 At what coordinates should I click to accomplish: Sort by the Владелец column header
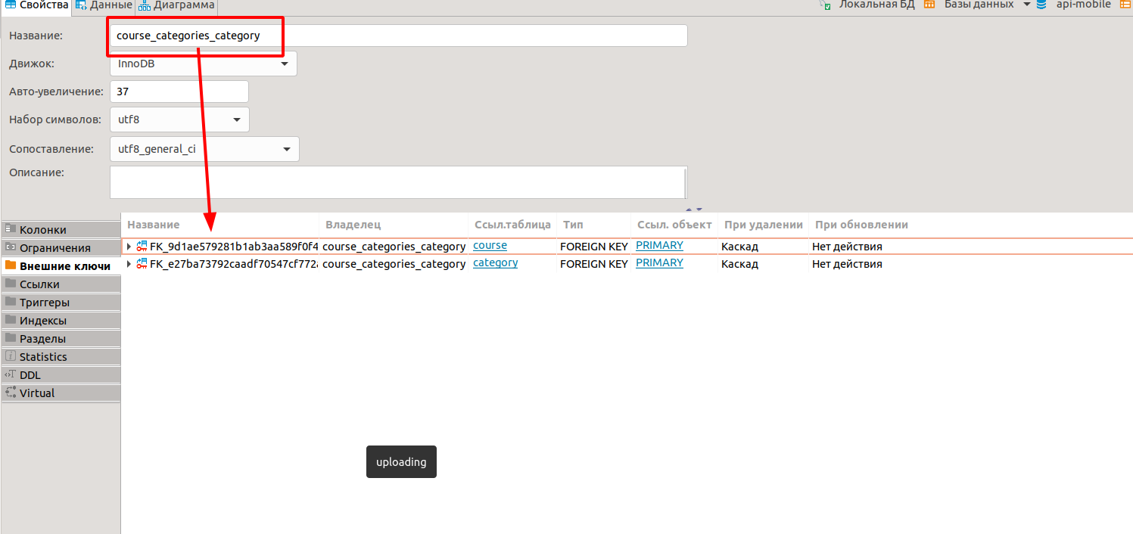(353, 225)
